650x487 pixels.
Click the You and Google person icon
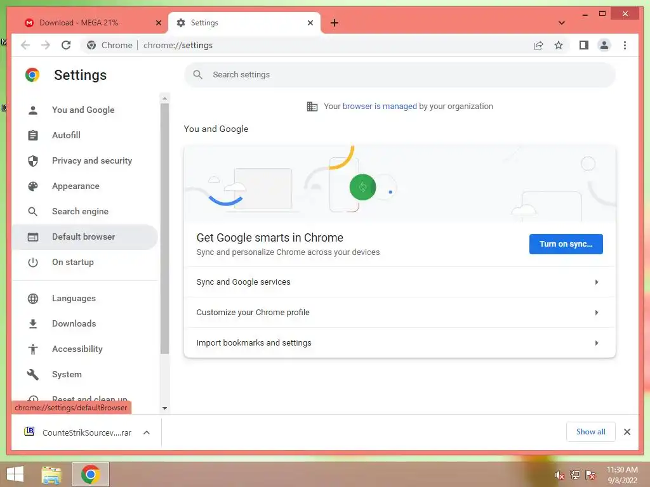tap(33, 110)
